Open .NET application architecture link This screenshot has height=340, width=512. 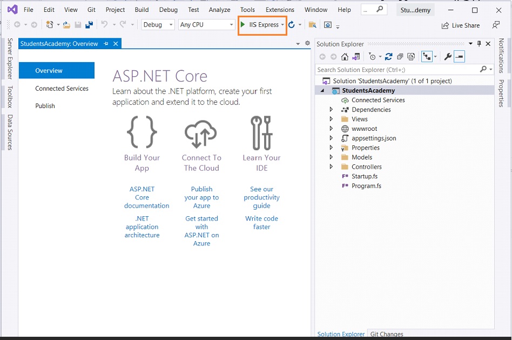[142, 227]
